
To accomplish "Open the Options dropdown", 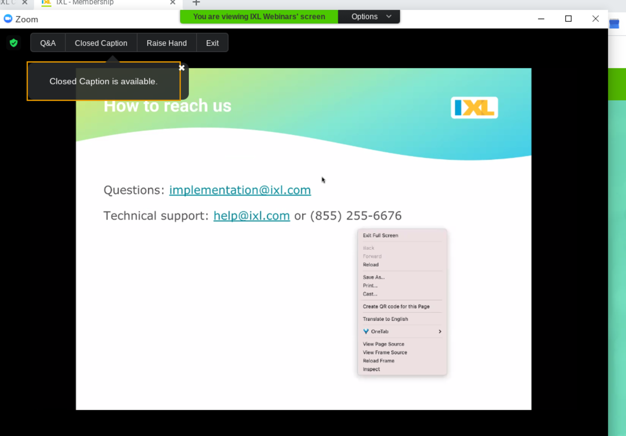I will tap(369, 17).
